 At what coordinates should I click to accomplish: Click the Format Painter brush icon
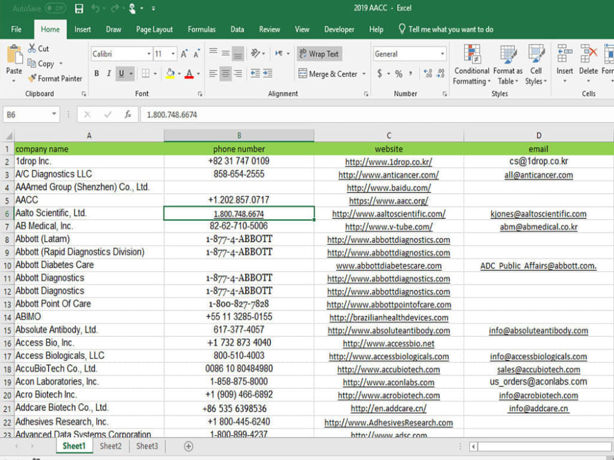click(x=32, y=78)
